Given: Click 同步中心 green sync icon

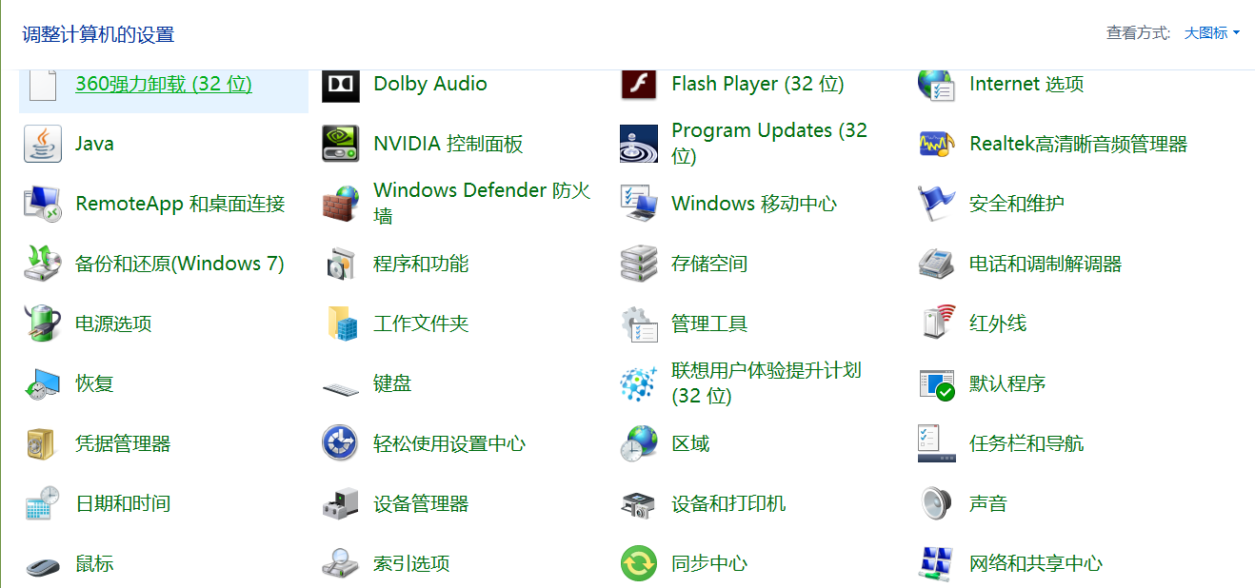Looking at the screenshot, I should pos(638,563).
